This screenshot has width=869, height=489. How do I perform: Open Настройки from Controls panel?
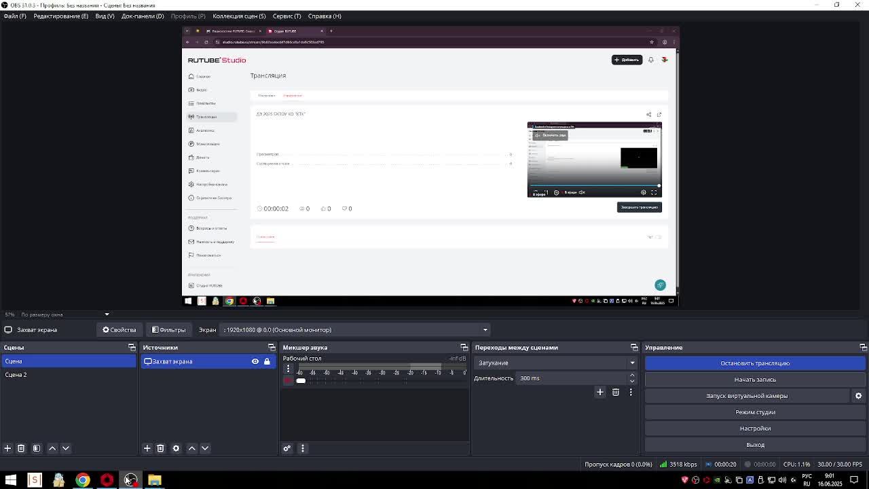[x=755, y=429]
